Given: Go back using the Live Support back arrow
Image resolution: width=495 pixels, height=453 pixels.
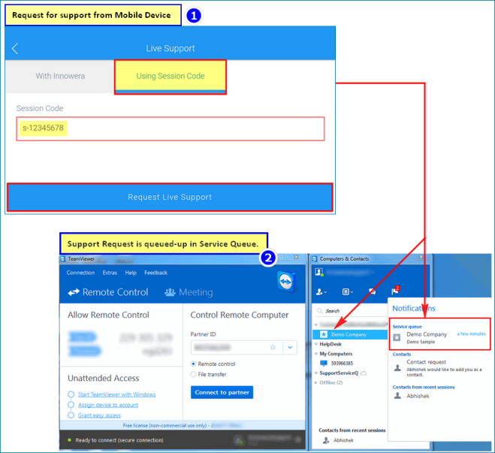Looking at the screenshot, I should pos(15,48).
